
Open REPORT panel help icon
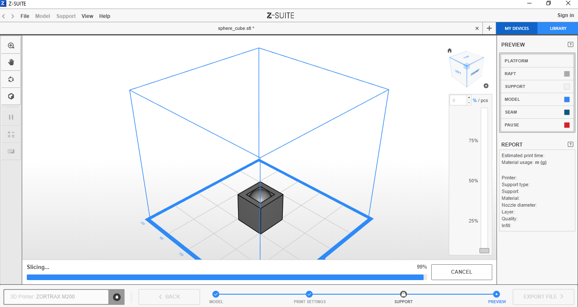pyautogui.click(x=570, y=144)
